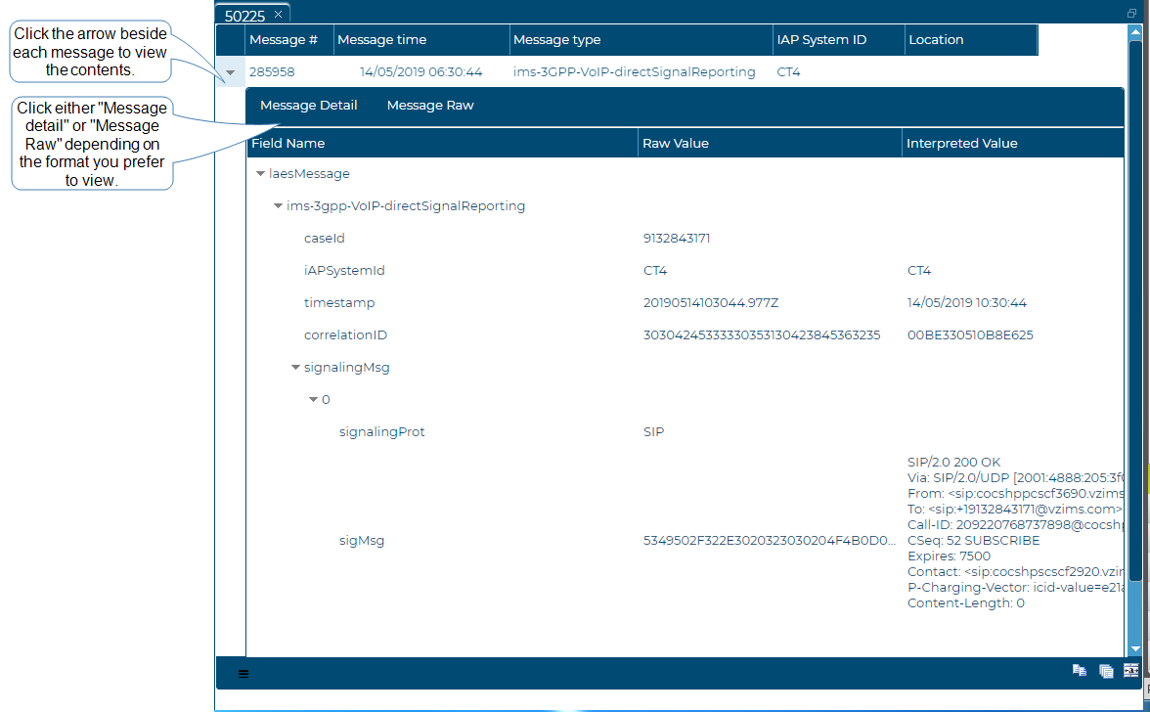Click the stacked table windows icon

pos(1106,671)
